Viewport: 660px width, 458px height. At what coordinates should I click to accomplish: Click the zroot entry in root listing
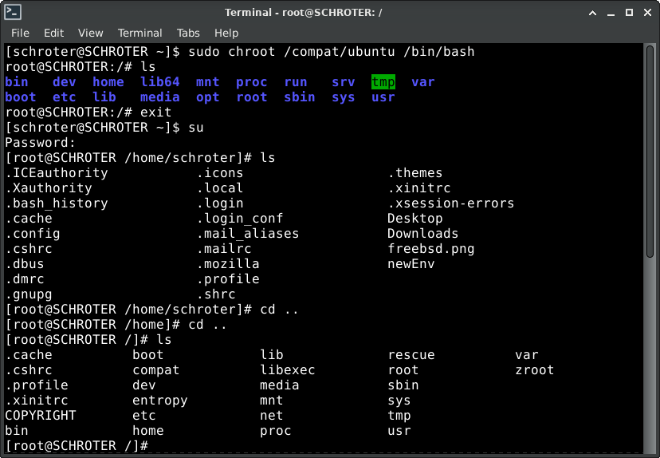tap(534, 370)
